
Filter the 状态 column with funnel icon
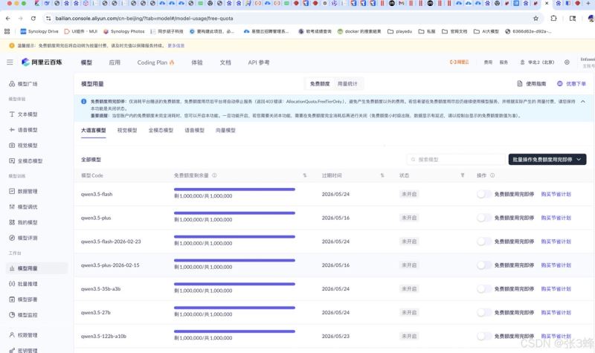coord(463,175)
